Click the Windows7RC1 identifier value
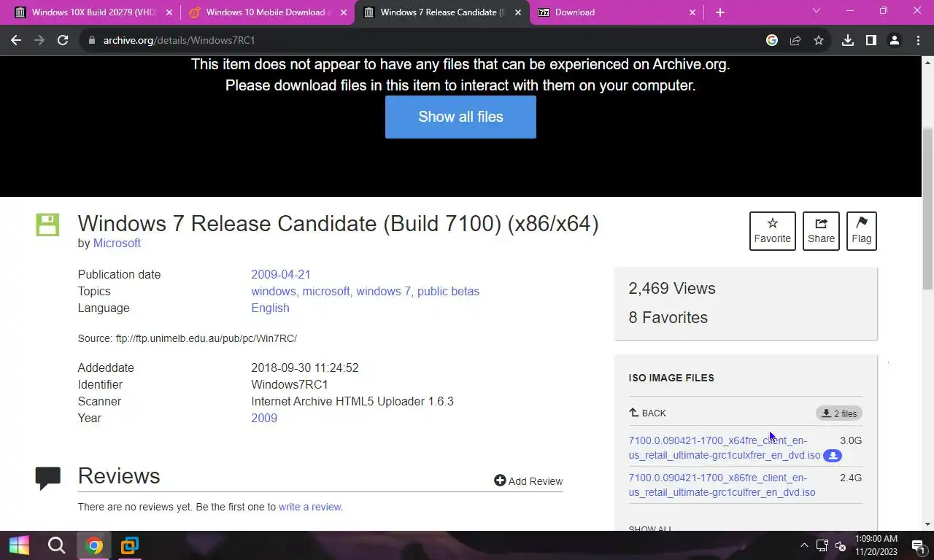 (290, 385)
